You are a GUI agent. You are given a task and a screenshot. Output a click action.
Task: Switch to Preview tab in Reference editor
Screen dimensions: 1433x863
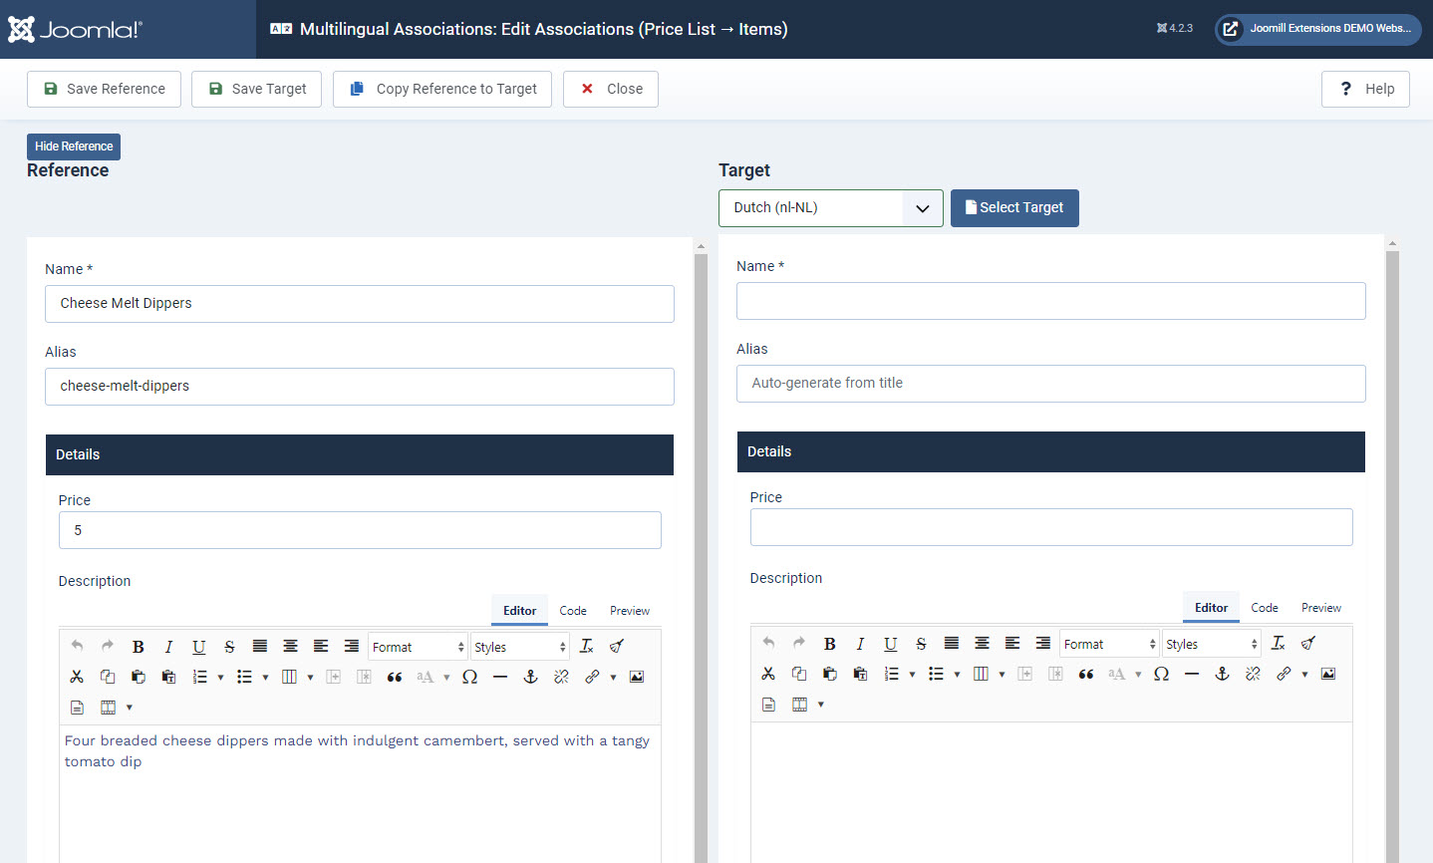click(629, 611)
